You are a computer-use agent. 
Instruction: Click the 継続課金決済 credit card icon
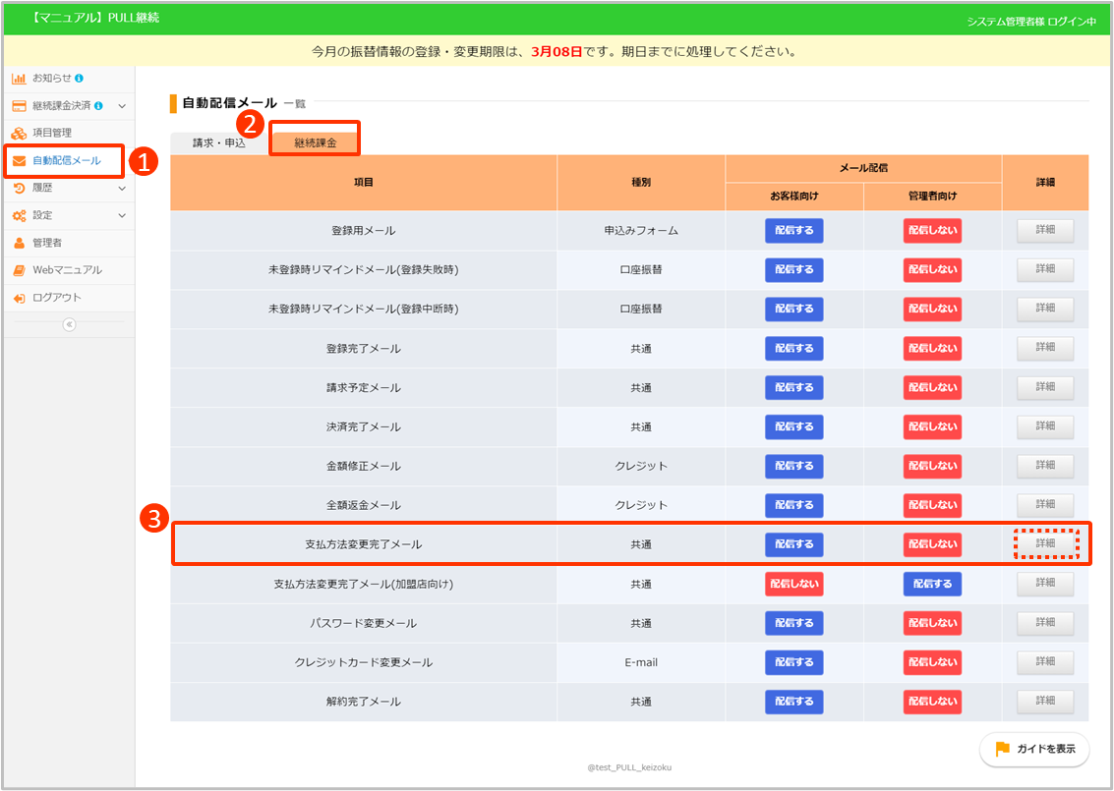[x=20, y=105]
